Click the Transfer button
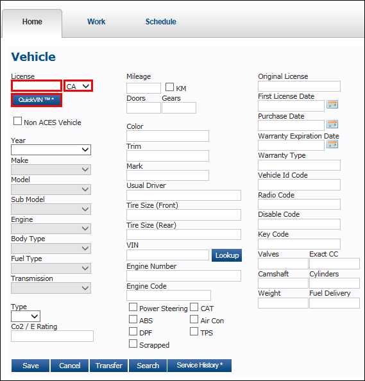The height and width of the screenshot is (381, 365). click(x=108, y=366)
